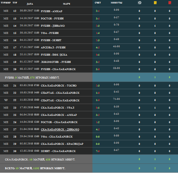
Task: Click the Зенит - СКА-Хабаровск match
Action: [58, 151]
